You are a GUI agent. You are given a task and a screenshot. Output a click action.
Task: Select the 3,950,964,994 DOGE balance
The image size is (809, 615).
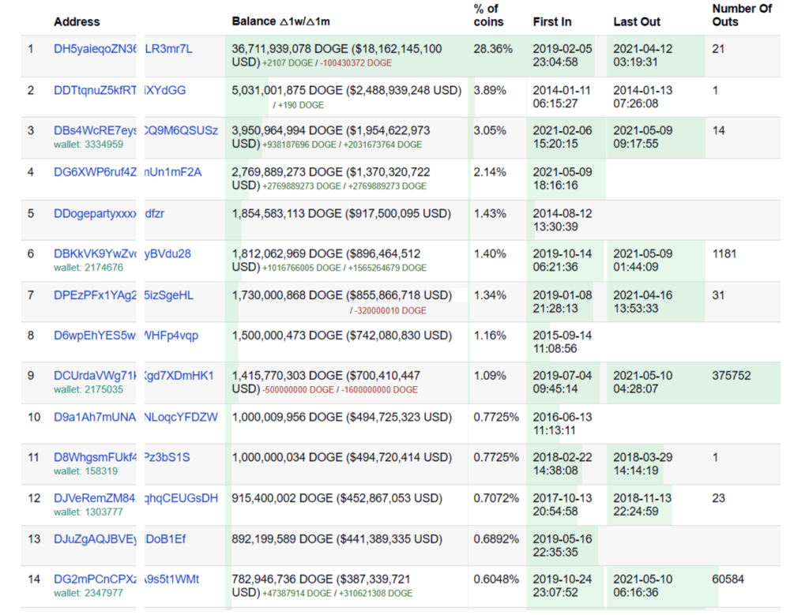288,130
